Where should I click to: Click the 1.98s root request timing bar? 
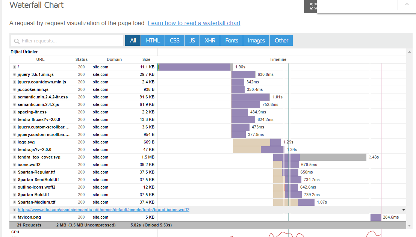pyautogui.click(x=195, y=67)
